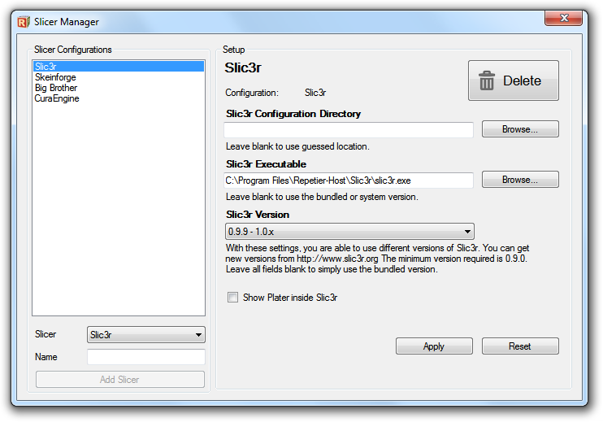Viewport: 603px width, 422px height.
Task: Click the trash can Delete button
Action: pos(513,80)
